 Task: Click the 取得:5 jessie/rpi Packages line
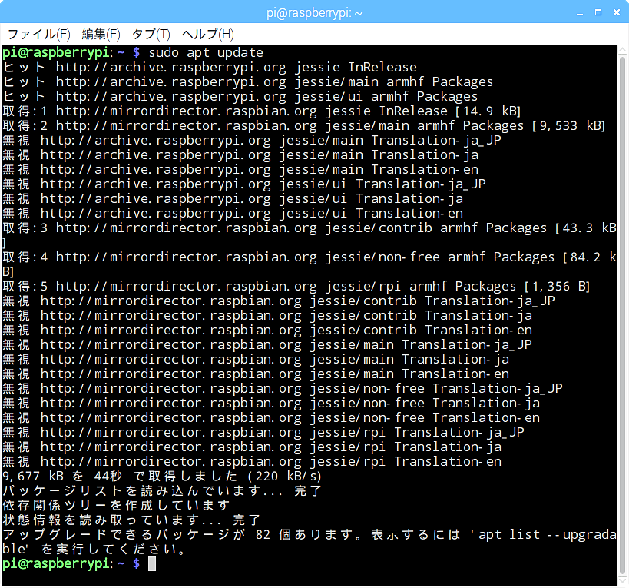click(296, 286)
